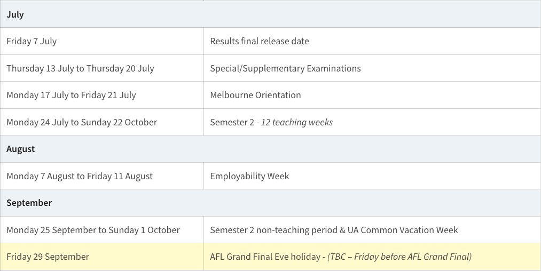Click the italic 12 teaching weeks text
The width and height of the screenshot is (541, 271).
pos(297,122)
